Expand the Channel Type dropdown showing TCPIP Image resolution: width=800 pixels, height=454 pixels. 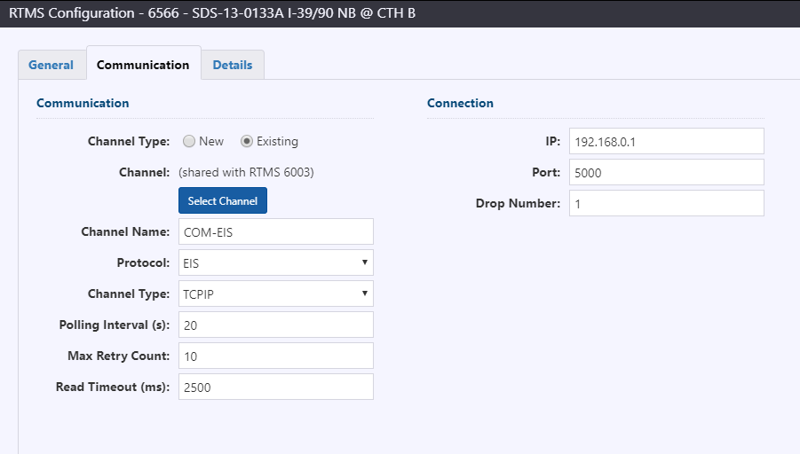276,294
